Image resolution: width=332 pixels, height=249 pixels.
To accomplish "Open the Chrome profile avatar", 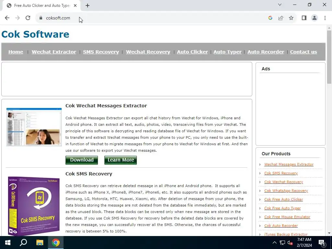I will [x=314, y=18].
